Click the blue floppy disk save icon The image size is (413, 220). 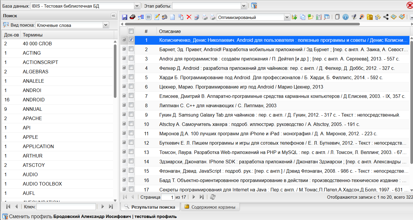point(125,17)
